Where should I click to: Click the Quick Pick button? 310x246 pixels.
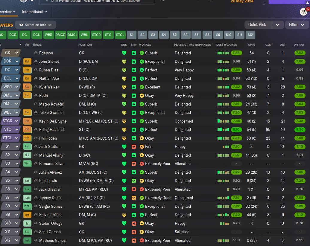[x=257, y=25]
